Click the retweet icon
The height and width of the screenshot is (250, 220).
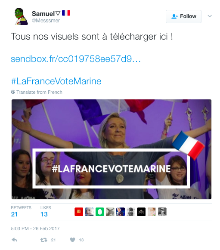pos(44,240)
